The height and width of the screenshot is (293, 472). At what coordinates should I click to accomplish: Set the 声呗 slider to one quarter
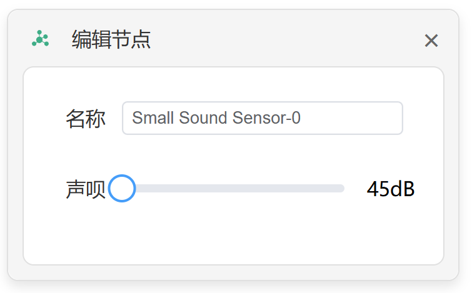point(178,189)
